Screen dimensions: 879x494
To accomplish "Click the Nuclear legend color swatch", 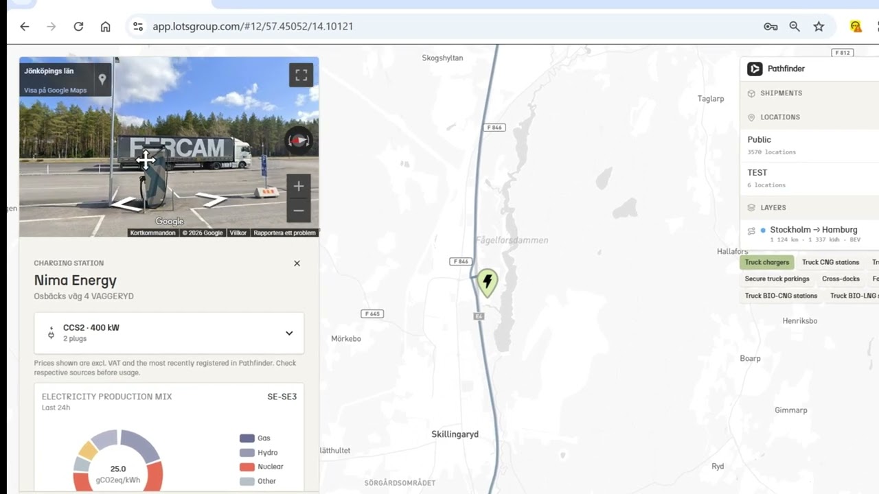I will click(247, 467).
